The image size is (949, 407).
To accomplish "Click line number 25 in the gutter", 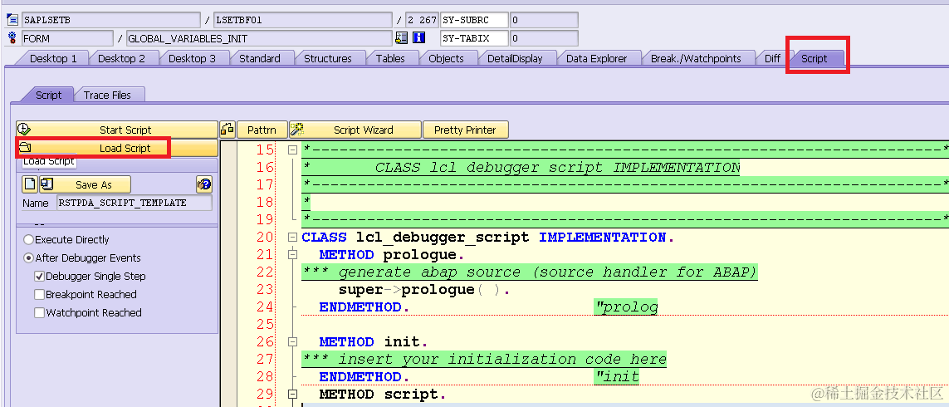I will tap(265, 324).
